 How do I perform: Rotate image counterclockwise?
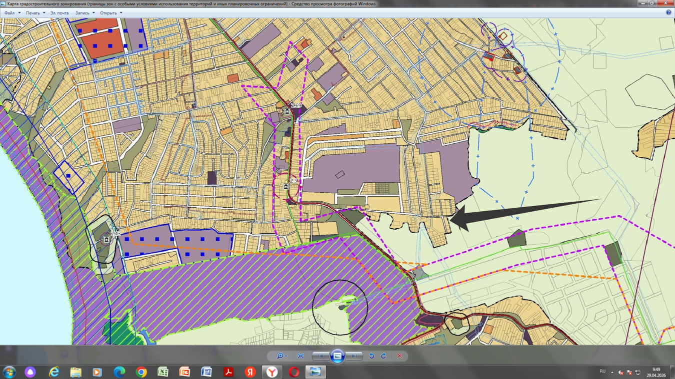[371, 356]
